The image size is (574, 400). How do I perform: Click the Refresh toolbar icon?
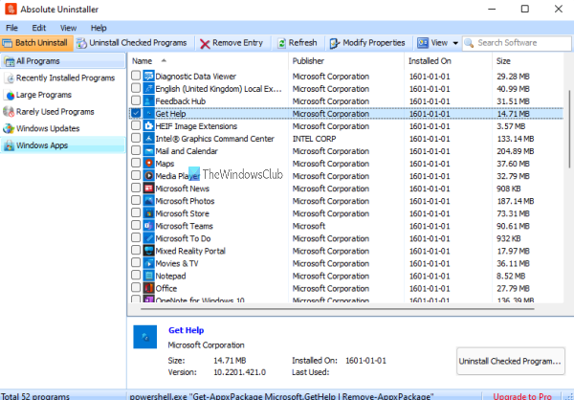pyautogui.click(x=281, y=44)
